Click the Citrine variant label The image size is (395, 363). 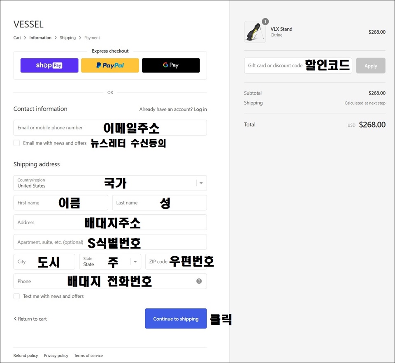click(x=276, y=35)
